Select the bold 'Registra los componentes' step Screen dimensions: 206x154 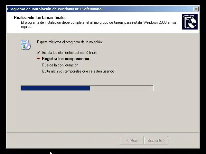pyautogui.click(x=65, y=59)
